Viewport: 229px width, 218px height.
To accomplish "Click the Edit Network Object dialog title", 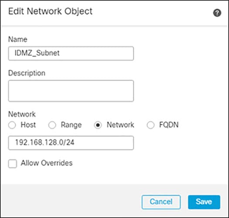I will (x=51, y=11).
